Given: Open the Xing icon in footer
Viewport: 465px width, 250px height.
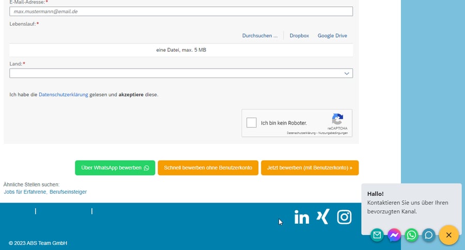Looking at the screenshot, I should click(x=322, y=217).
